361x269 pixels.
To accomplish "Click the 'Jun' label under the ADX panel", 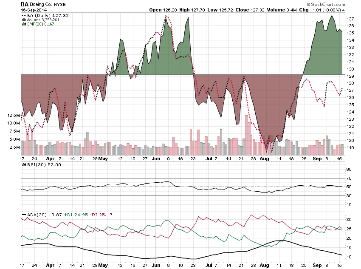I will click(156, 265).
